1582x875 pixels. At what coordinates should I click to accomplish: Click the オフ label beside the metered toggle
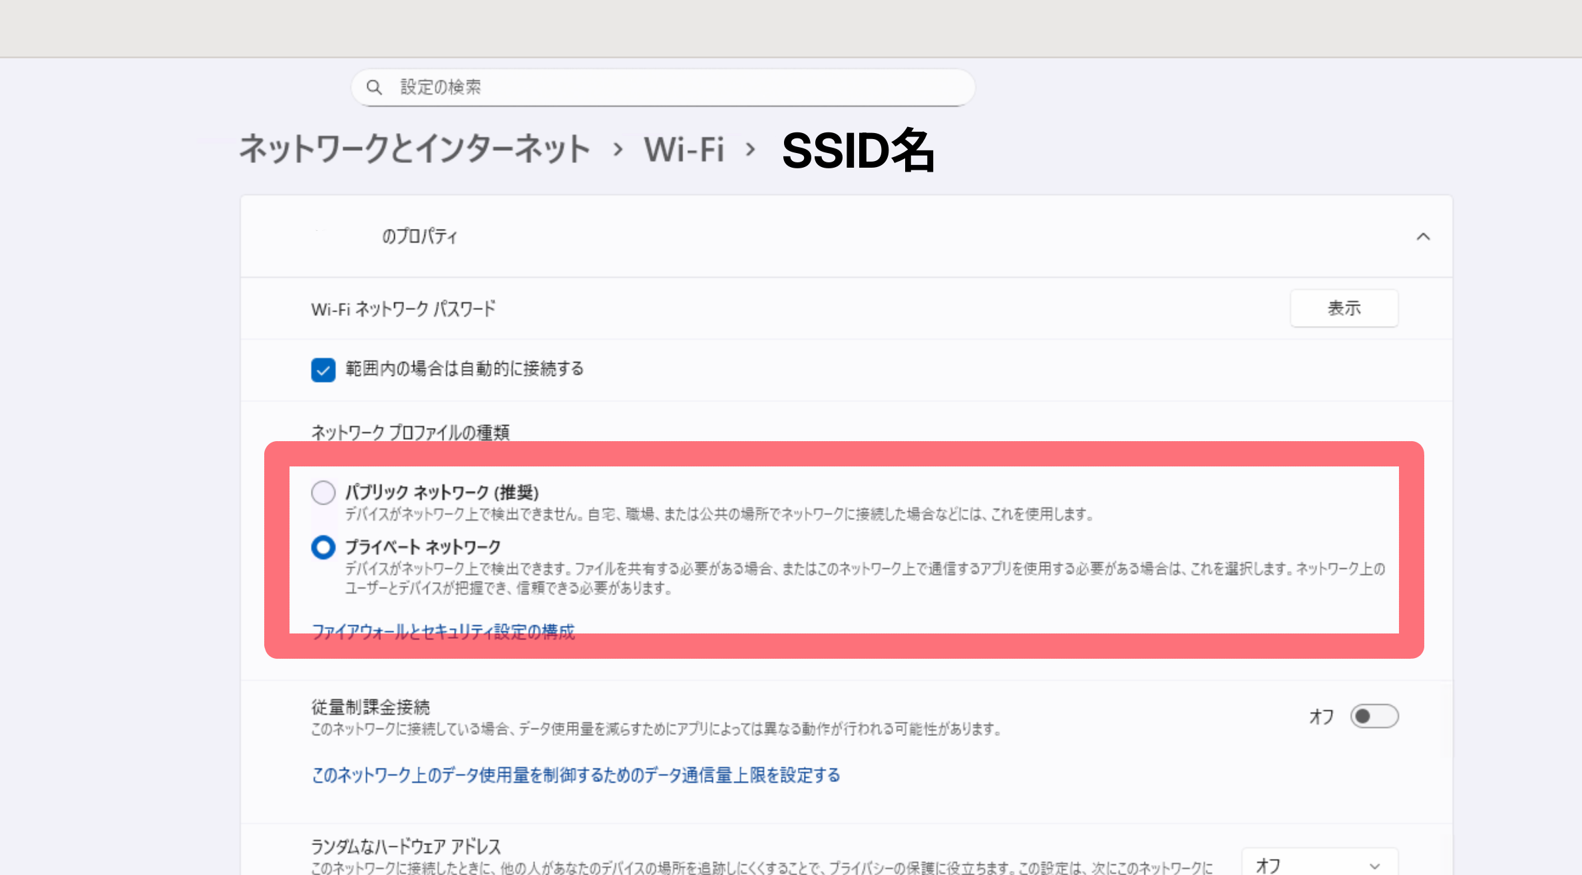point(1321,716)
